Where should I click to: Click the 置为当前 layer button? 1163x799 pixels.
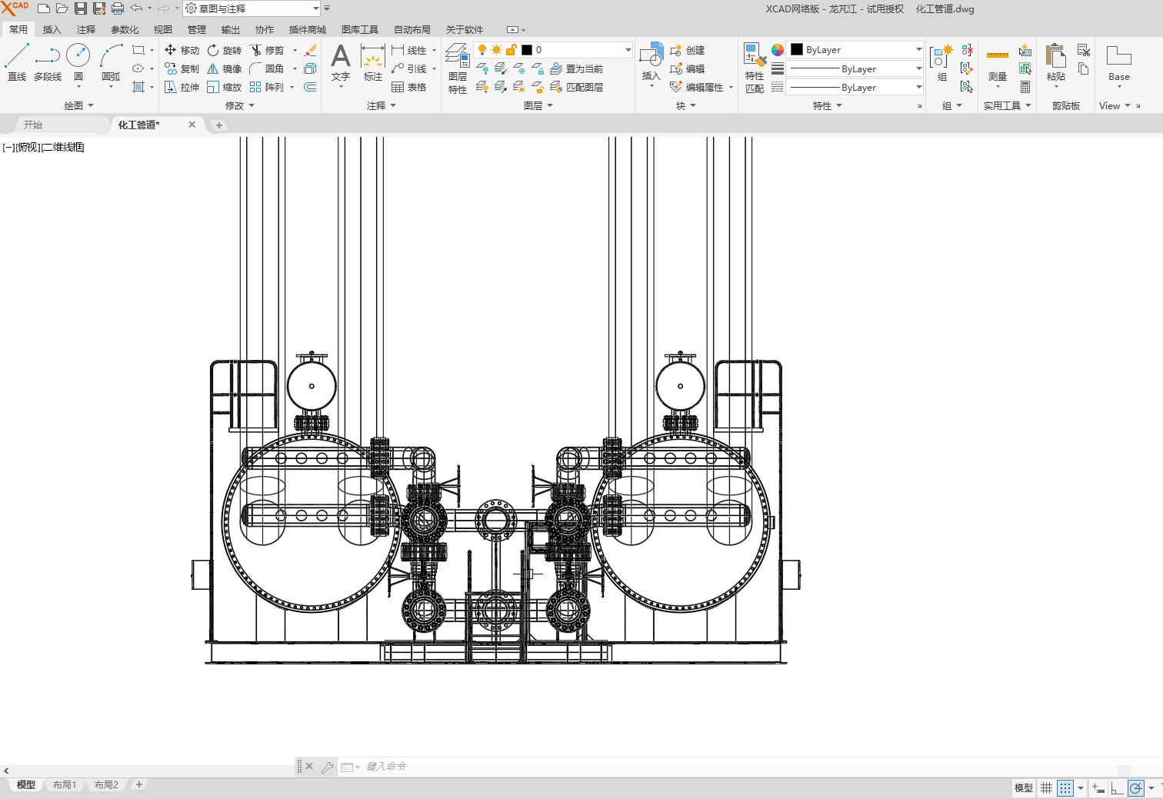(x=576, y=68)
